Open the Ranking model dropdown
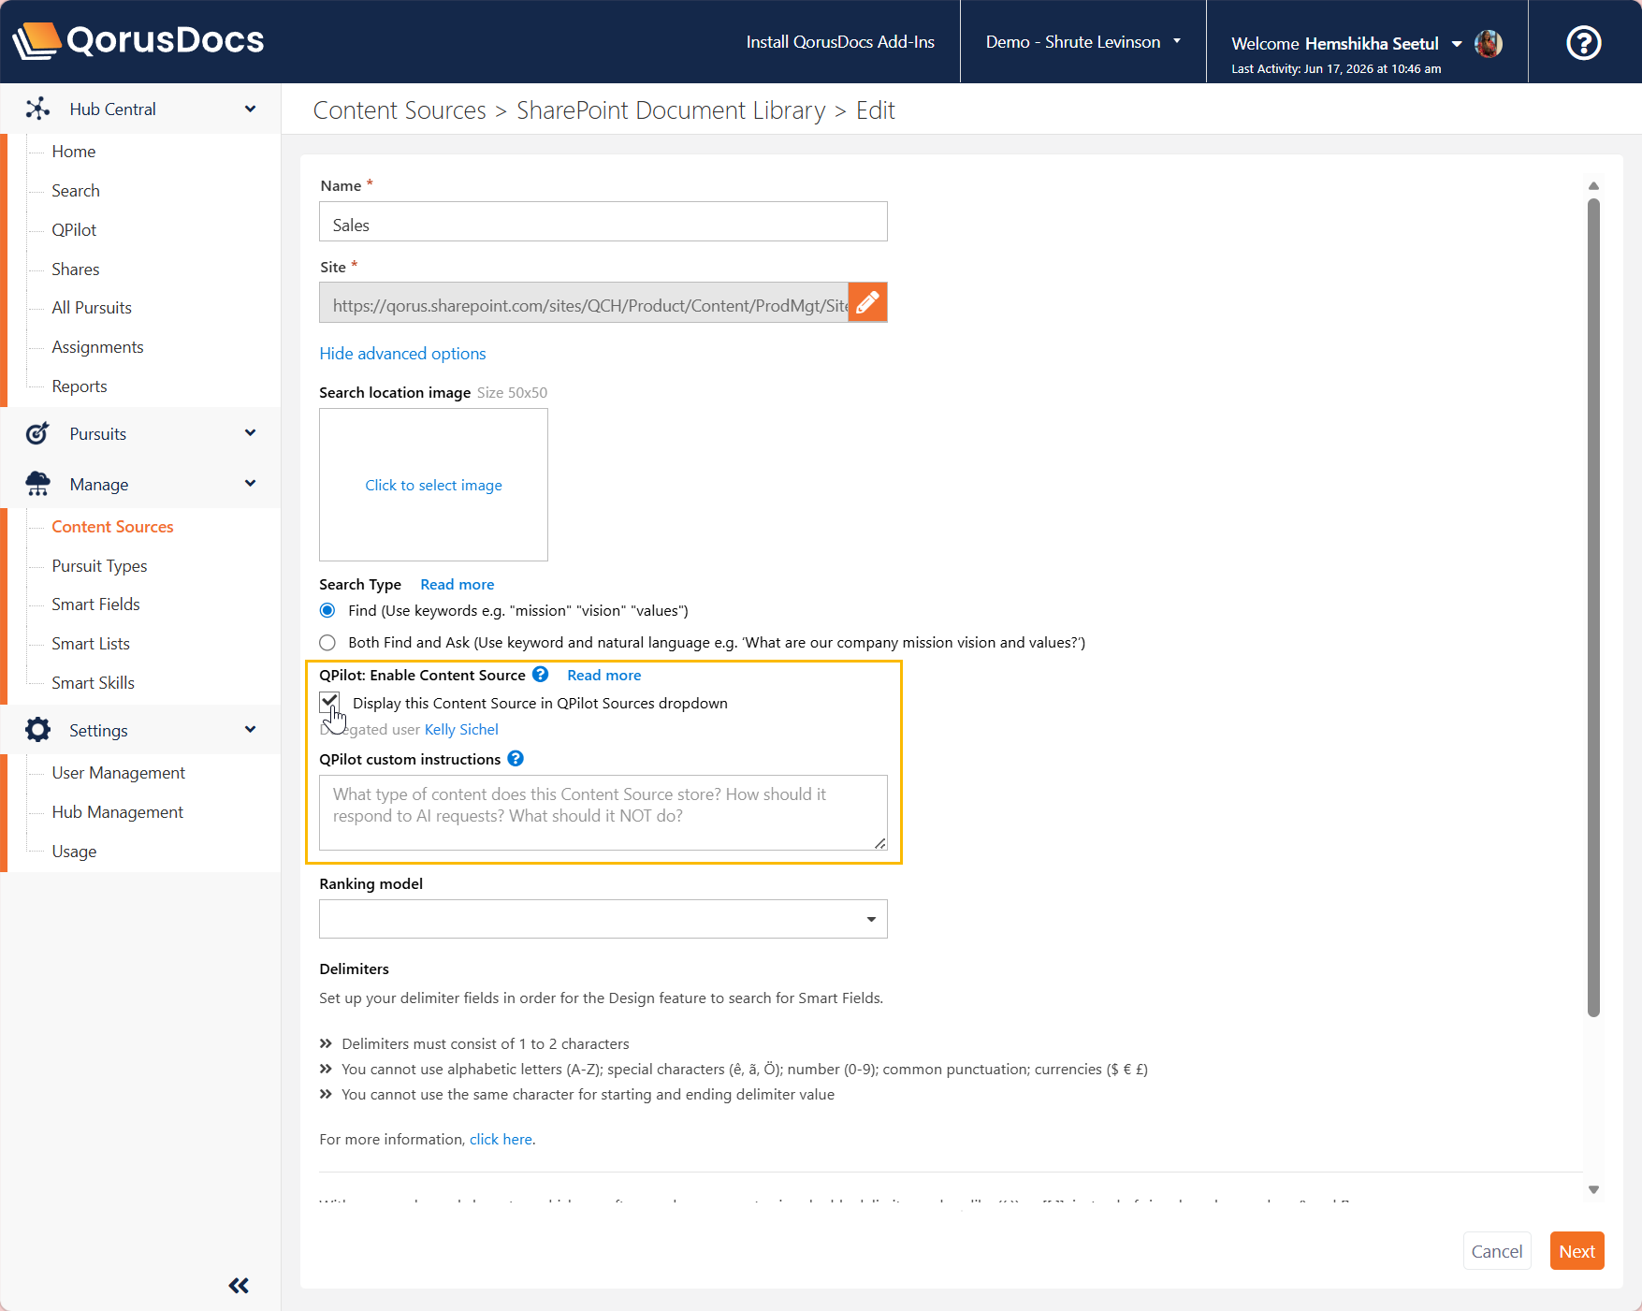 603,919
